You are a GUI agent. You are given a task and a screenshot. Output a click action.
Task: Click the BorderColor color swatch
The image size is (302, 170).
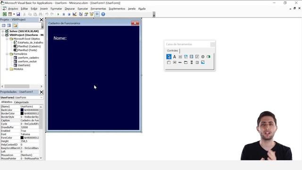tap(22, 113)
